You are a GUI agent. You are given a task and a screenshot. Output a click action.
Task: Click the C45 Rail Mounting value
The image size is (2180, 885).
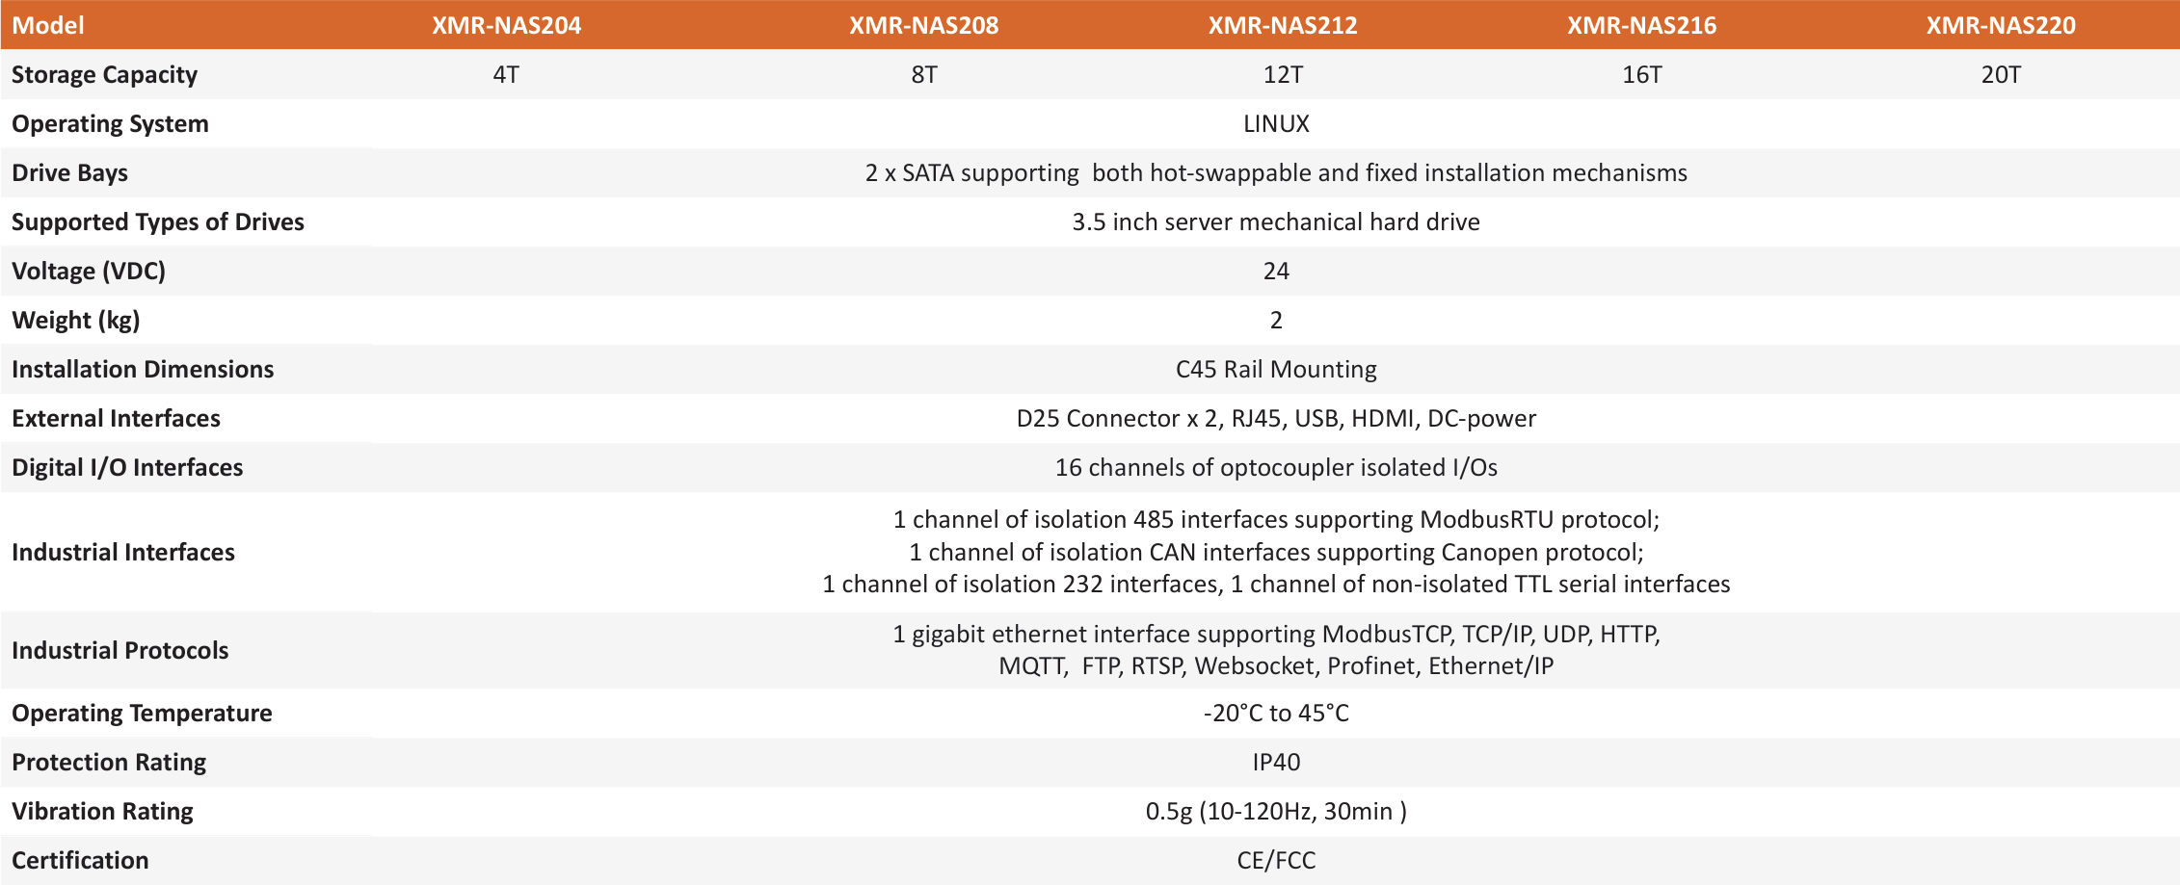click(x=1276, y=369)
